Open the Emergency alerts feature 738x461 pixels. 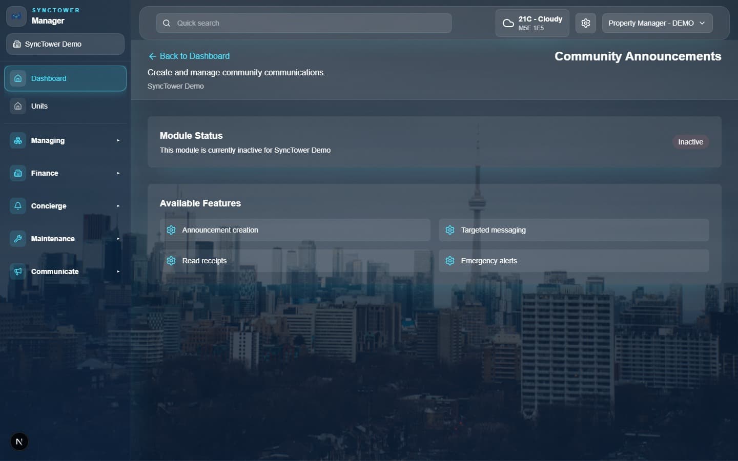click(x=574, y=261)
